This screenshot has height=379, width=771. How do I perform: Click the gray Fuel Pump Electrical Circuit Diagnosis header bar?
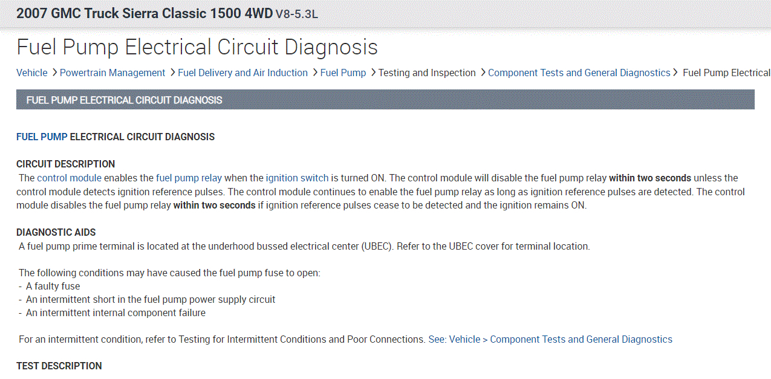click(x=385, y=100)
